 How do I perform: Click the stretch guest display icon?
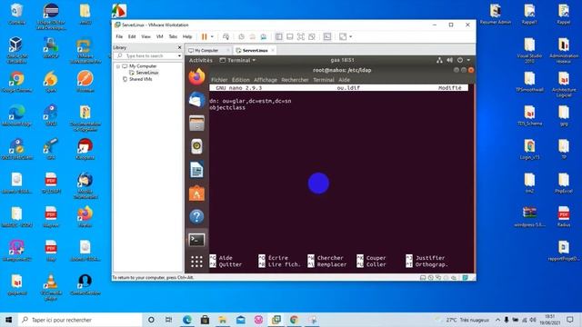click(x=343, y=36)
